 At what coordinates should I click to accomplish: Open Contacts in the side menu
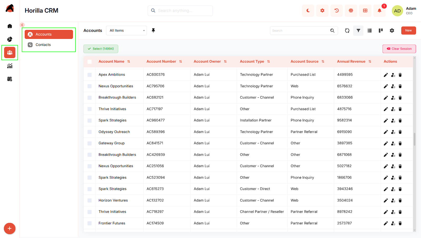[x=43, y=45]
